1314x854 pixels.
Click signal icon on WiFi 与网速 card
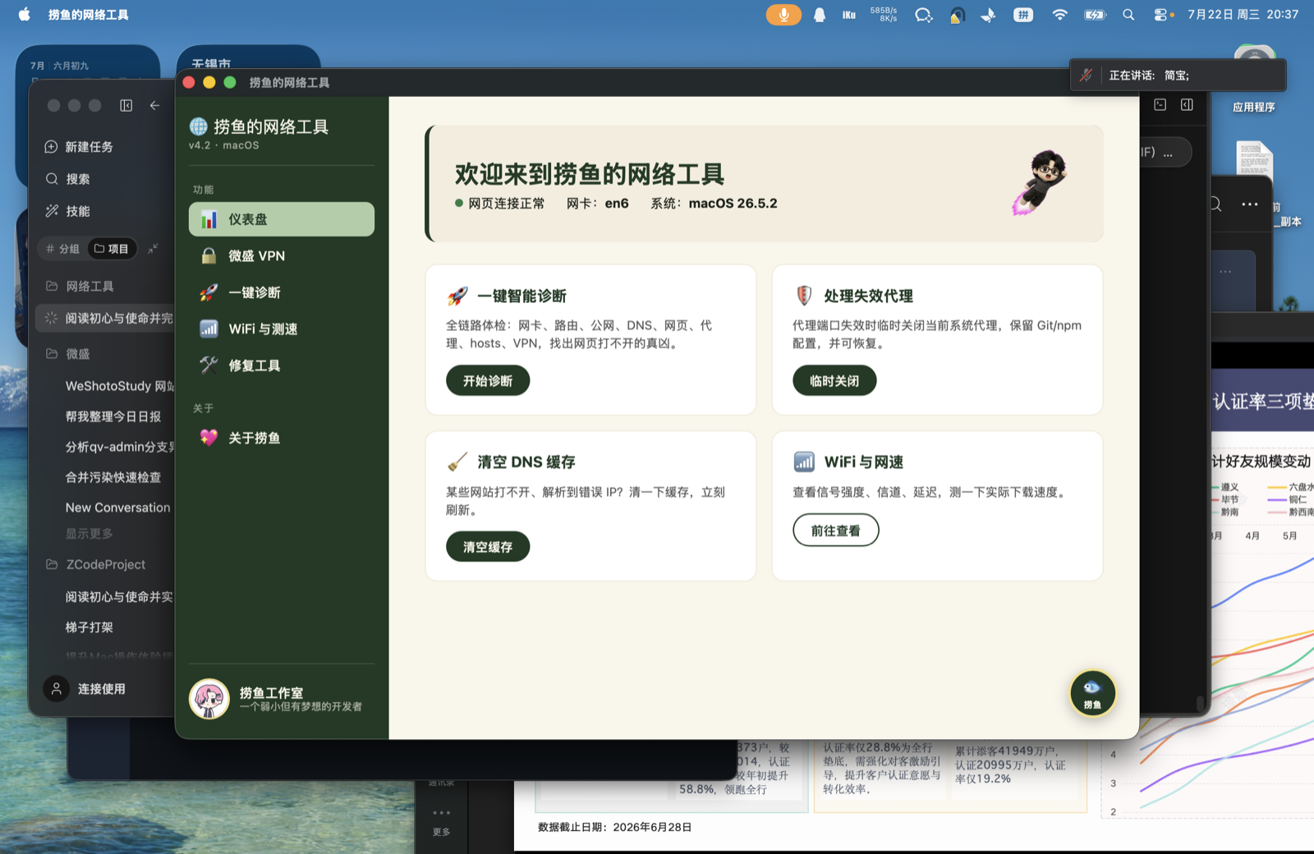(804, 461)
